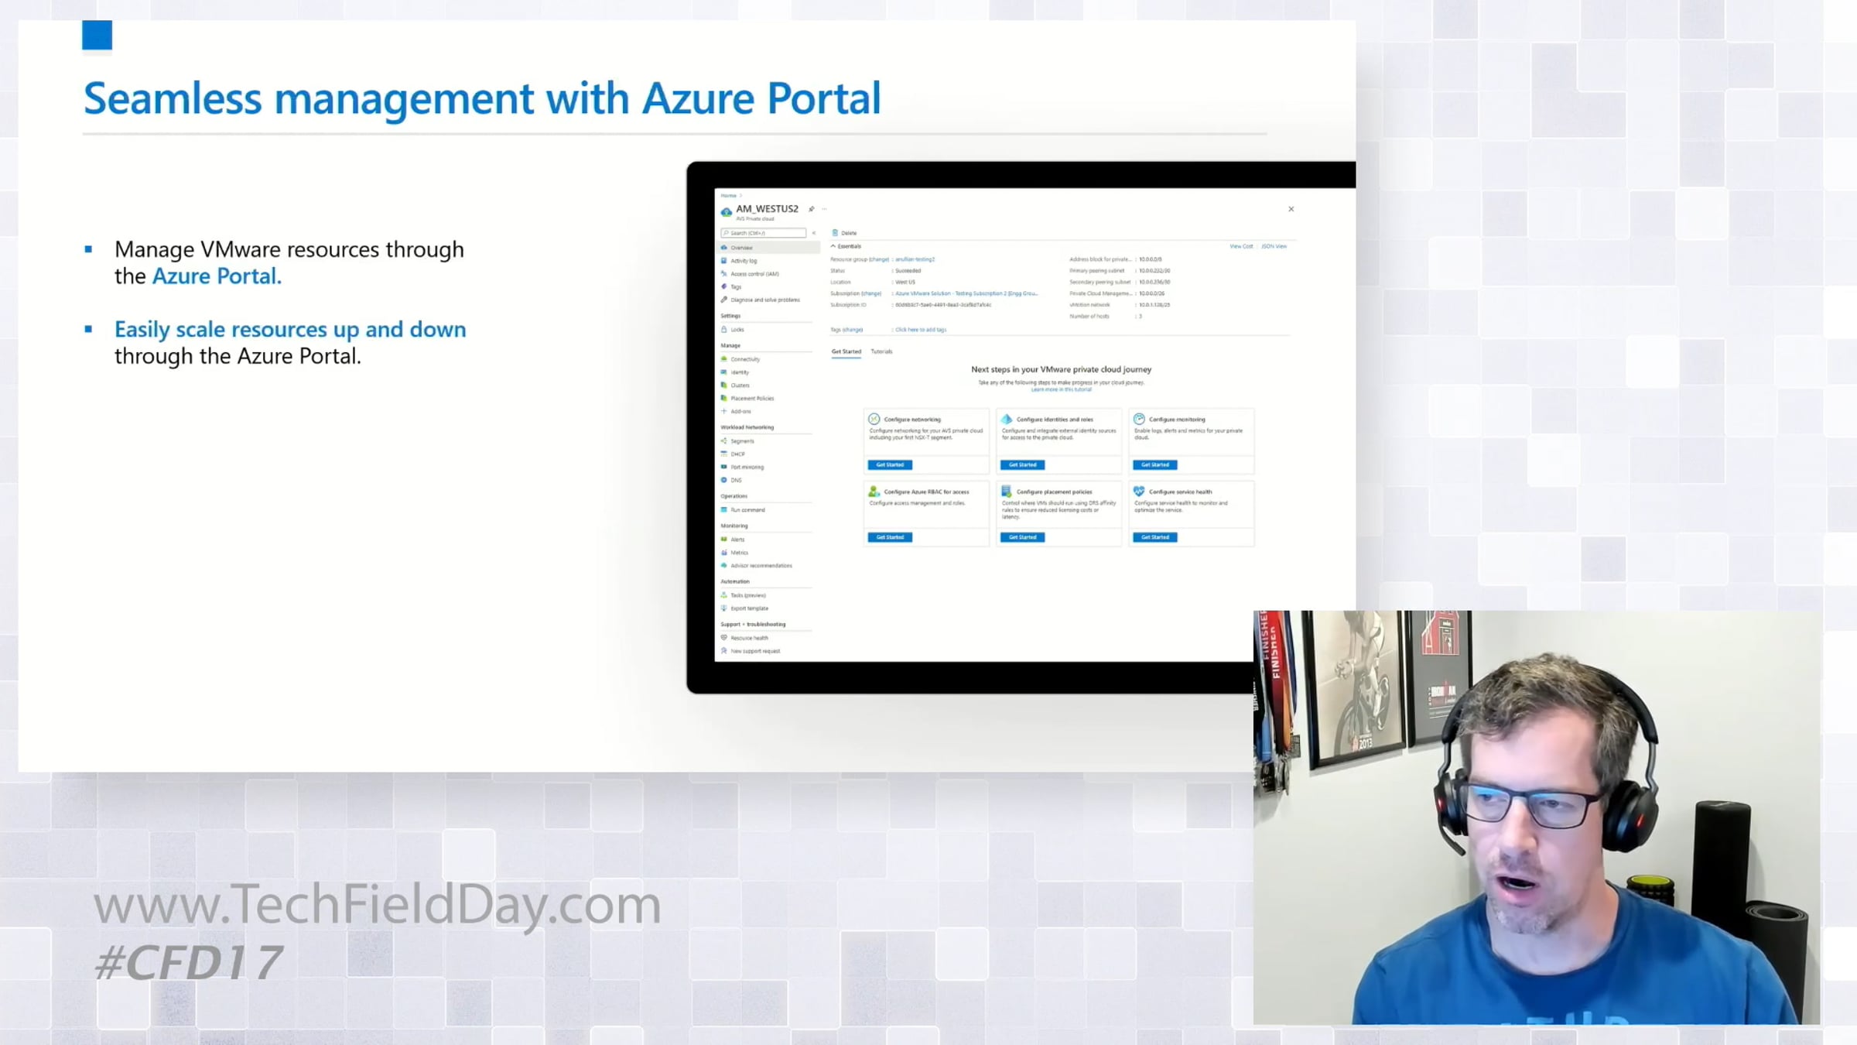Open the JSON View link
1857x1045 pixels.
[1274, 246]
